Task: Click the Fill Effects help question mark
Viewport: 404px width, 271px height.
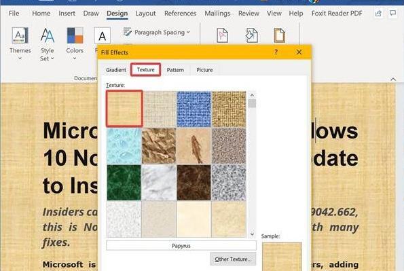Action: 276,52
